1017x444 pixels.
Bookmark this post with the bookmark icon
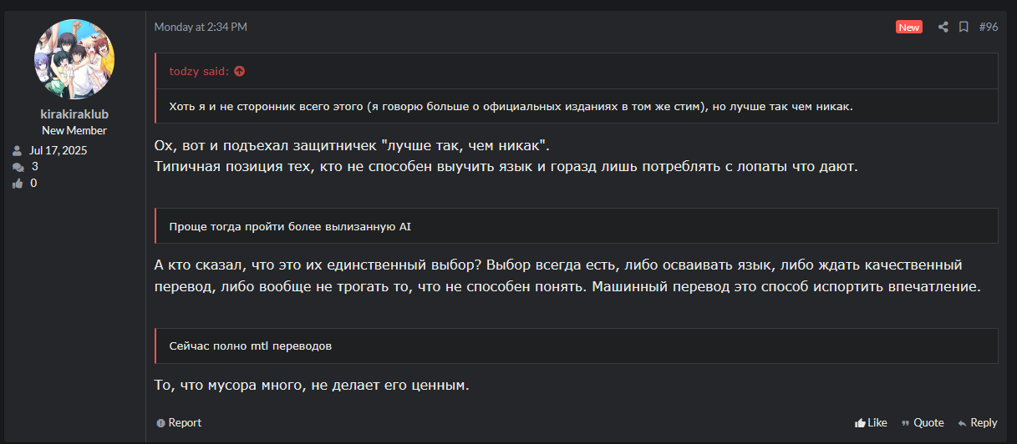[964, 27]
